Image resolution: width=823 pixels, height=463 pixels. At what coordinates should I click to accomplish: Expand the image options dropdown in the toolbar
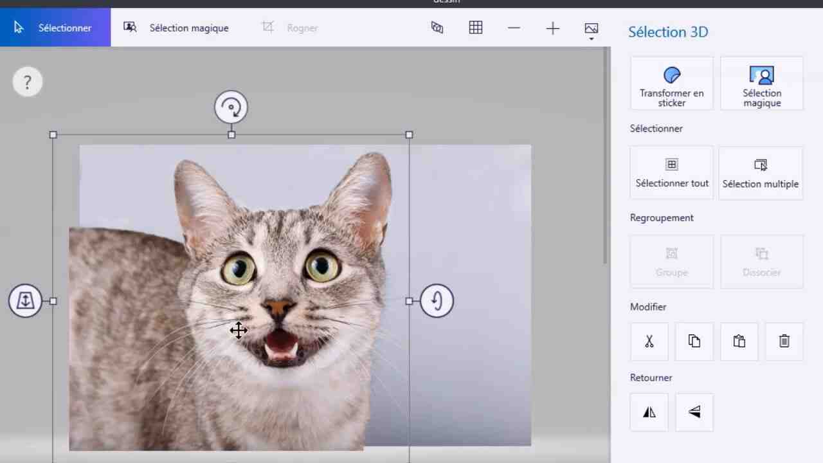click(592, 30)
